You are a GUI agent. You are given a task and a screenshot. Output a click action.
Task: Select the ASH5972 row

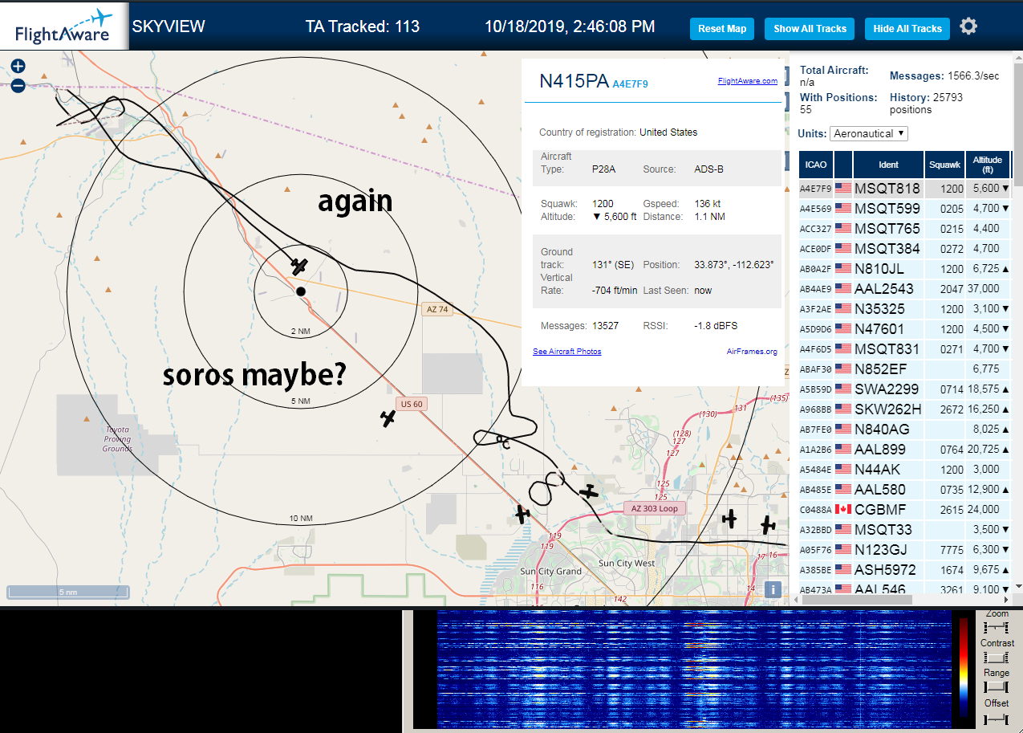tap(905, 570)
